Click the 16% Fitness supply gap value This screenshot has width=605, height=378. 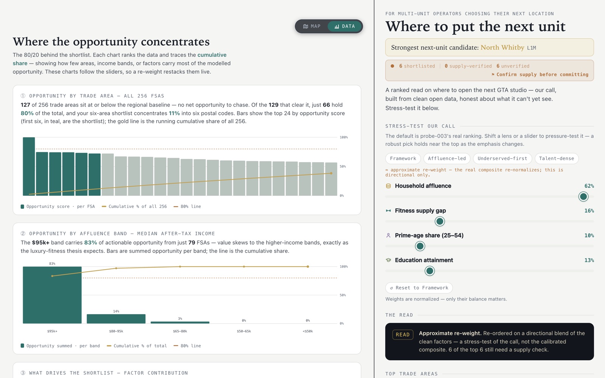pos(589,211)
